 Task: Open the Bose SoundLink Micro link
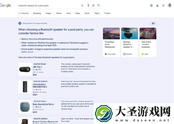click(x=43, y=104)
